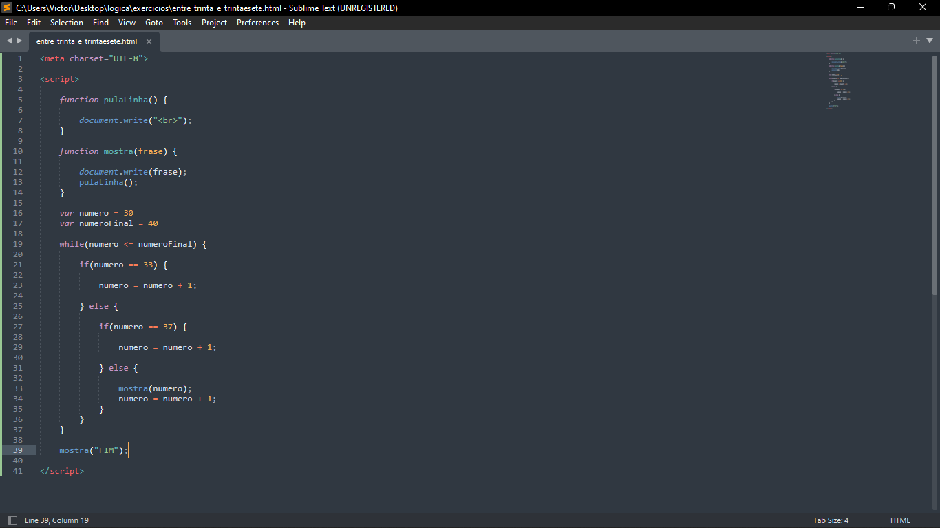Click if(numero == 33) condition

click(123, 265)
